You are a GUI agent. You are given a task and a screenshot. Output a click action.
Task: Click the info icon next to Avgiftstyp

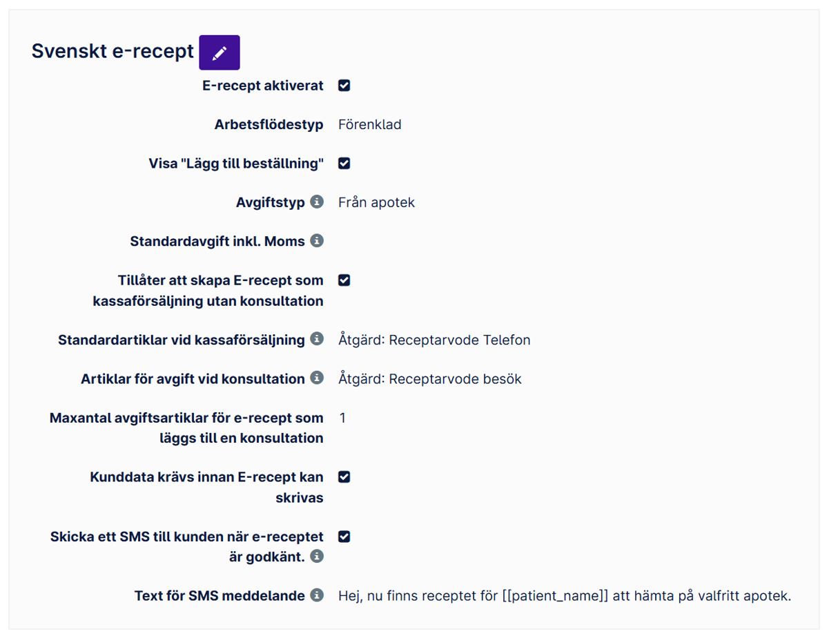tap(317, 202)
